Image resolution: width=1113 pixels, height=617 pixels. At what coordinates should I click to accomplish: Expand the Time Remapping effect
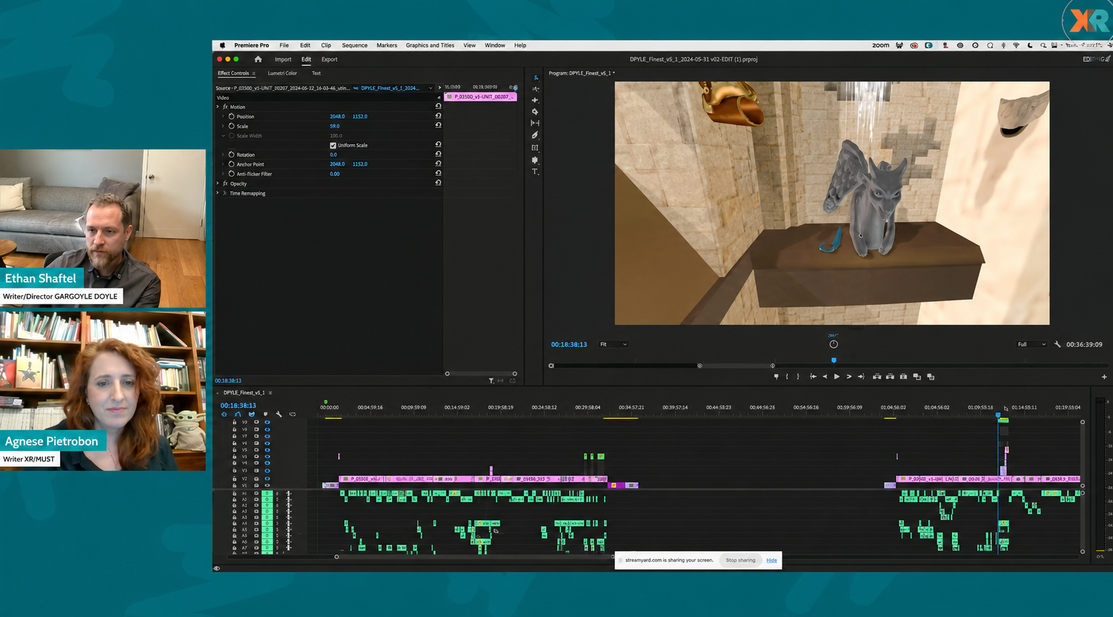(x=217, y=193)
